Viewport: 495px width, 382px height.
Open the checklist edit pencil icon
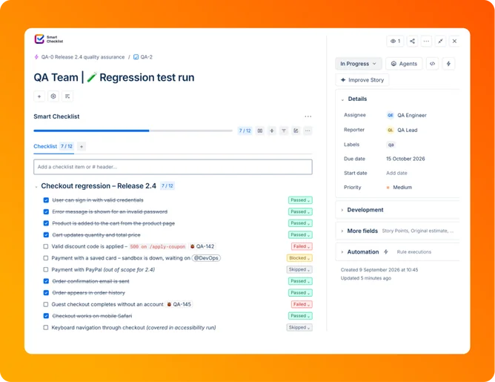coord(296,131)
